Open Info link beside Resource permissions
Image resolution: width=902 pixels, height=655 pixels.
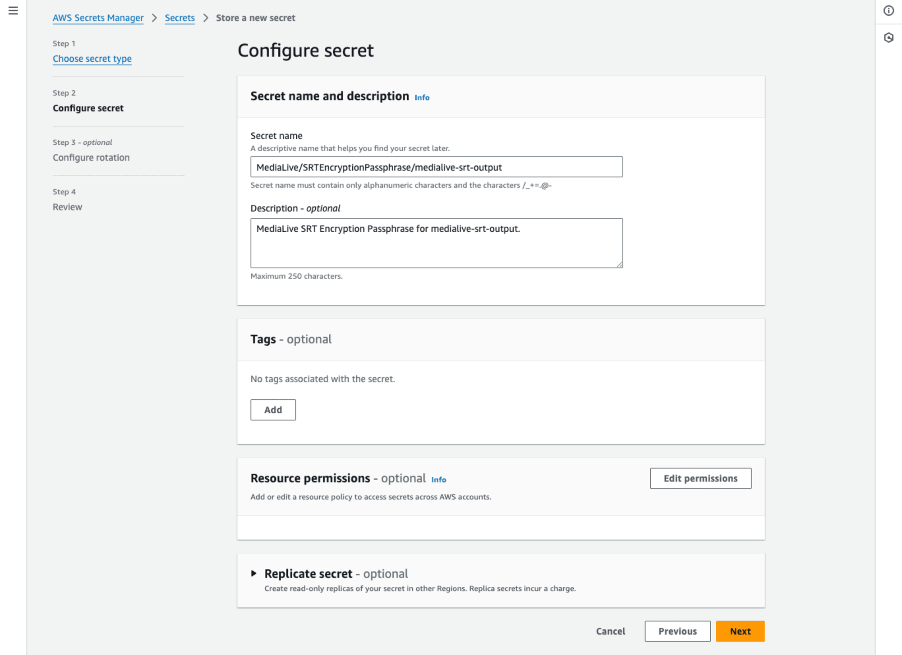point(438,480)
